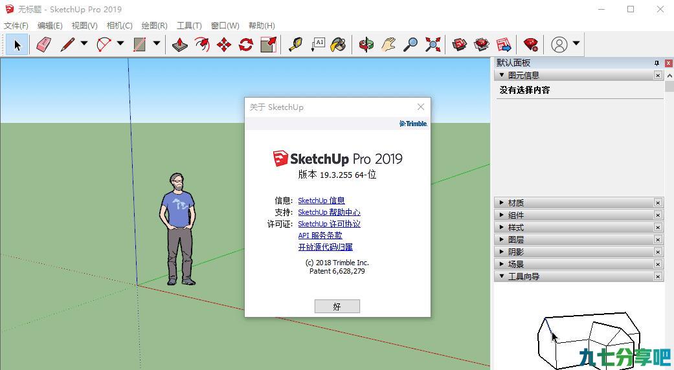The height and width of the screenshot is (370, 674).
Task: Open the 相机(C) menu
Action: [120, 26]
